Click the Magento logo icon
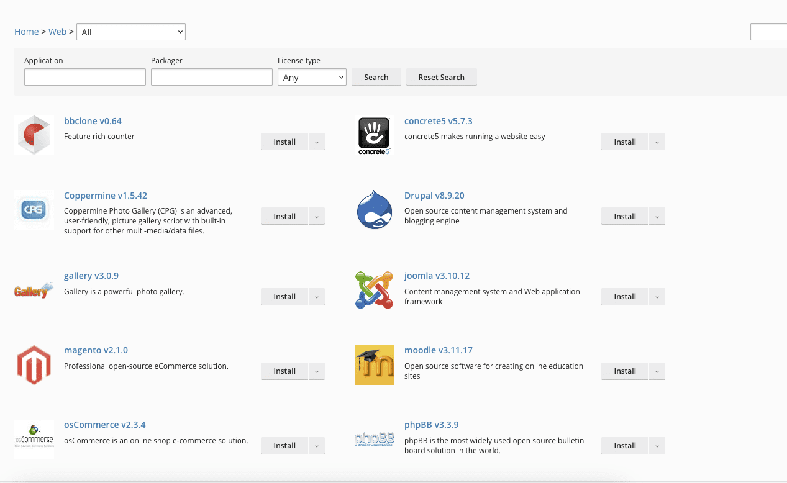 coord(34,364)
